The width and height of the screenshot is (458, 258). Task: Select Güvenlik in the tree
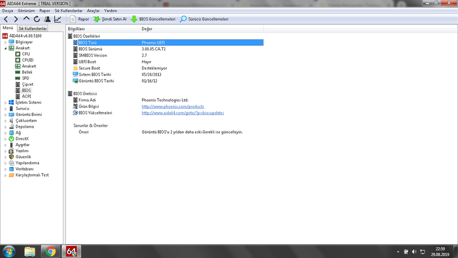[23, 157]
